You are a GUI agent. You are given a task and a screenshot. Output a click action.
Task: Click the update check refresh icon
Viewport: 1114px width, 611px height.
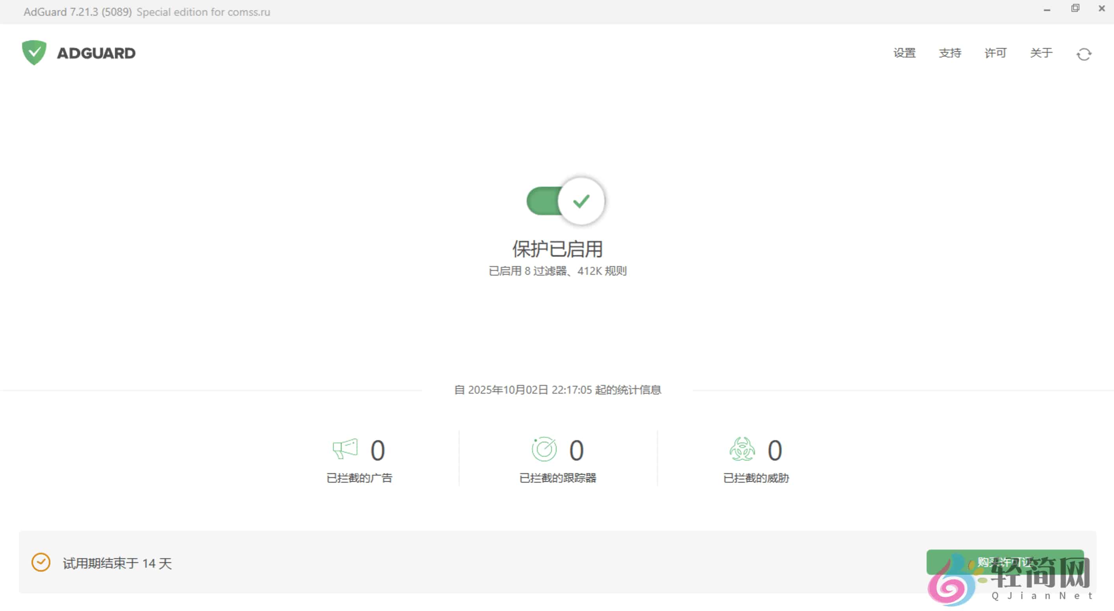(x=1084, y=53)
